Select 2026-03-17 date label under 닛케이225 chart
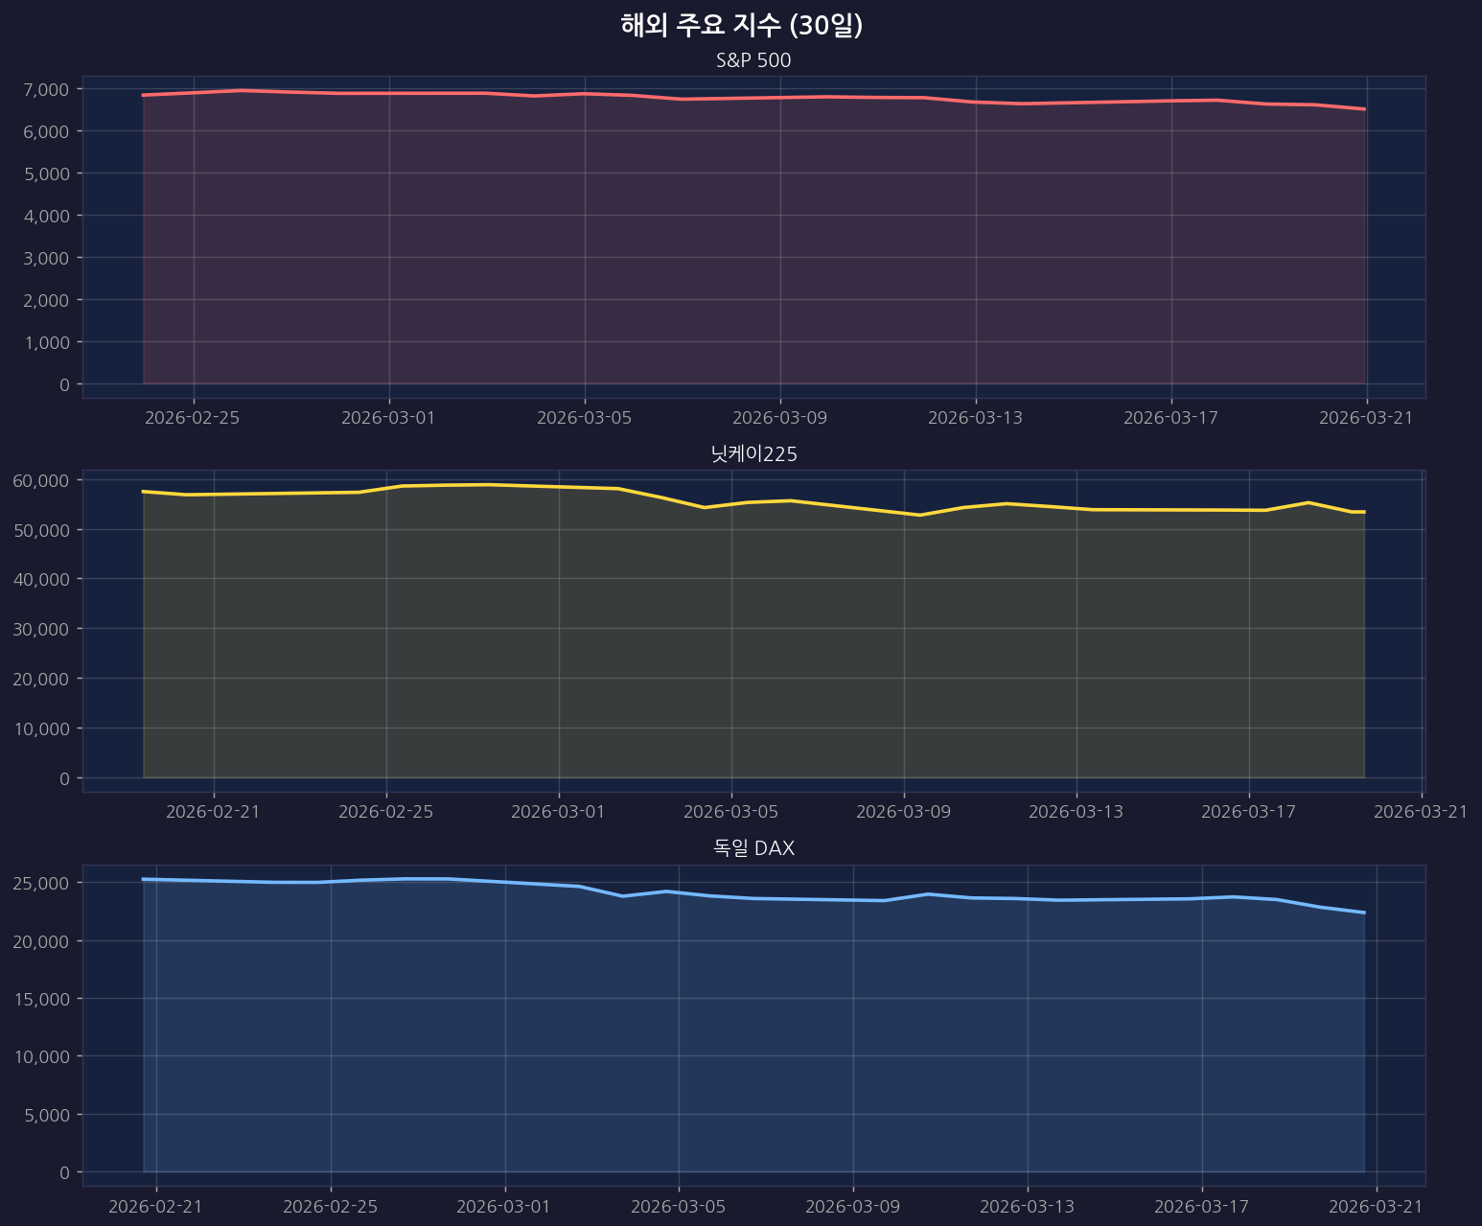The width and height of the screenshot is (1482, 1226). (1248, 812)
